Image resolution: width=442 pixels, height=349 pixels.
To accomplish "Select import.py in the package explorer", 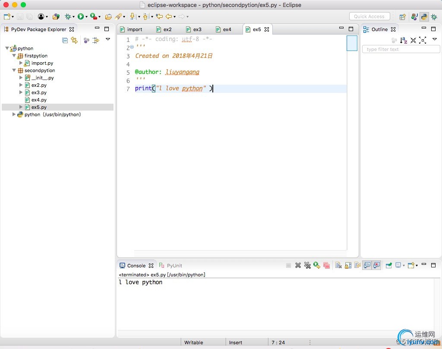I will click(42, 63).
